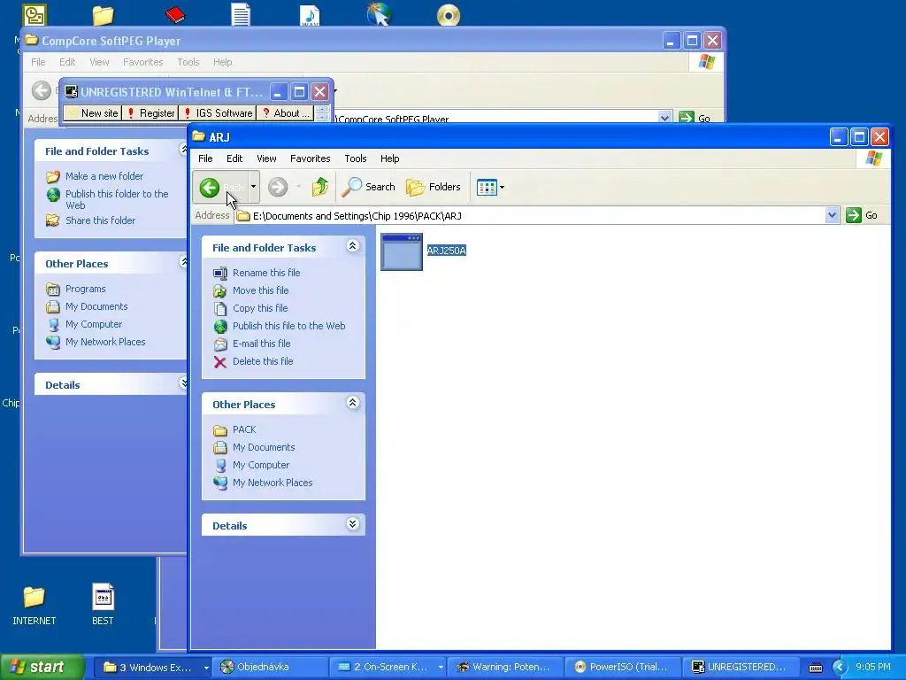This screenshot has width=906, height=680.
Task: Click Go button in CompCore SoftPEG window
Action: [695, 118]
